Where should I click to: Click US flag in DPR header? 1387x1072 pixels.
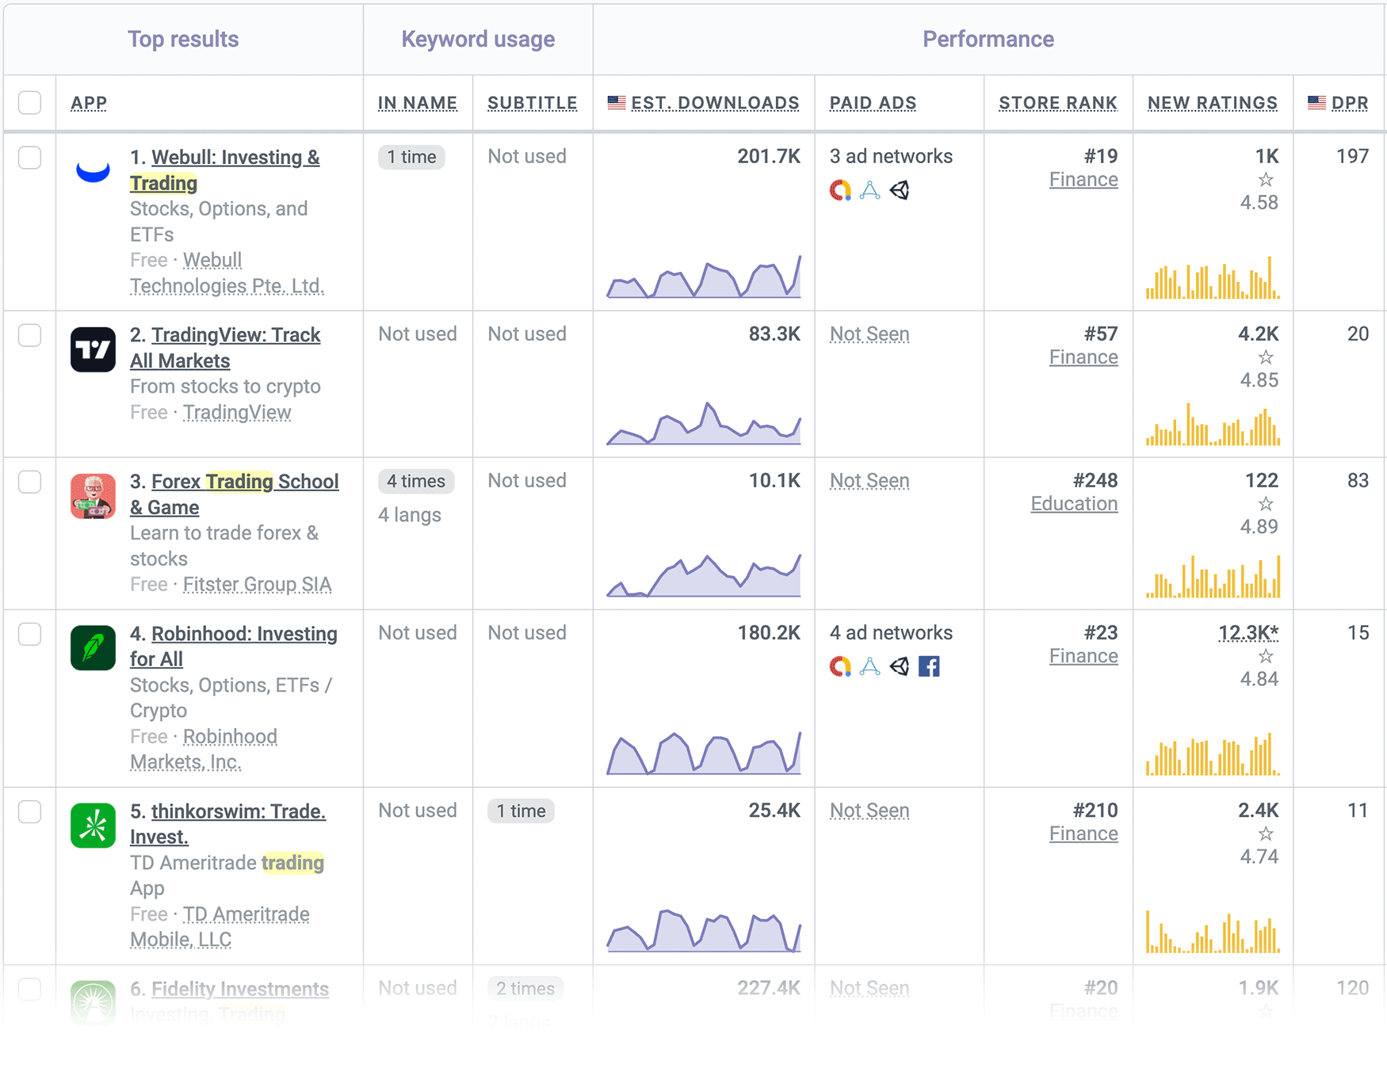1316,102
